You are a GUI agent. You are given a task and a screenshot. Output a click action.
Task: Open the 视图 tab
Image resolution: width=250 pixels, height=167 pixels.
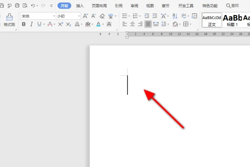tap(150, 6)
